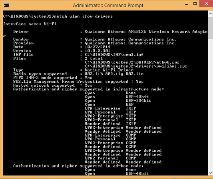This screenshot has height=179, width=213.
Task: Click the scrollbar up arrow
Action: point(211,14)
